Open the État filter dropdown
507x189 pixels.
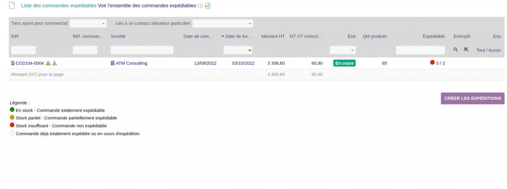point(343,50)
